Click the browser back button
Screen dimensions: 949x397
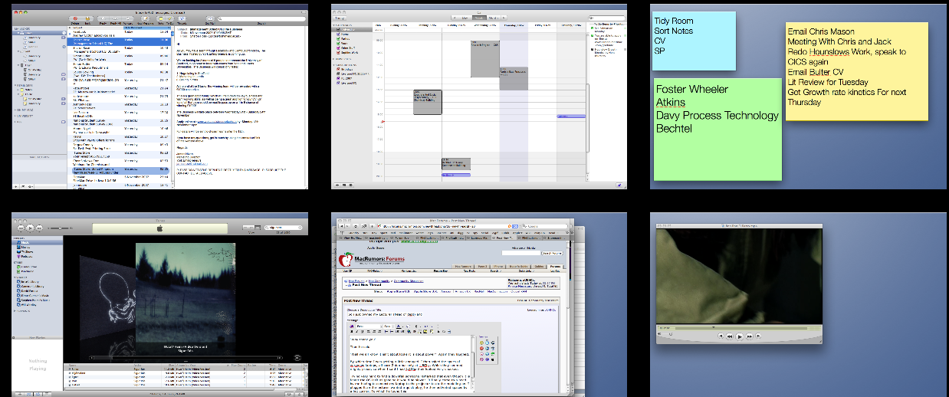click(341, 226)
